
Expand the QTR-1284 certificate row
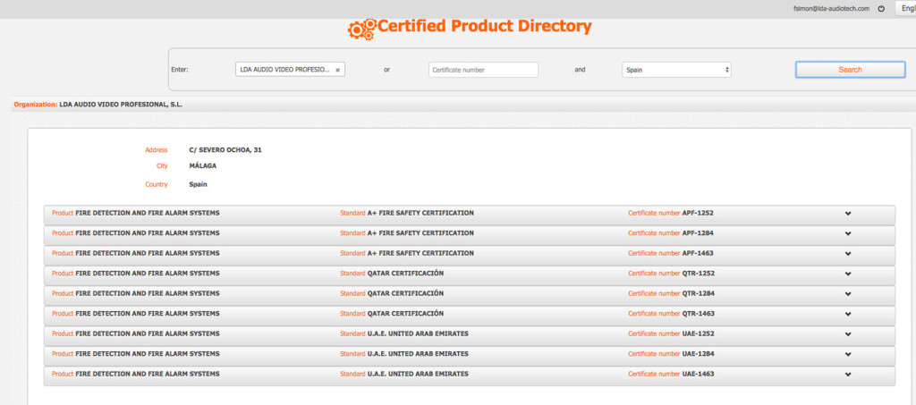click(x=848, y=294)
